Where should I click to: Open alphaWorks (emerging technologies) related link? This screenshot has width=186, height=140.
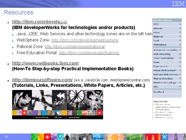click(168, 108)
